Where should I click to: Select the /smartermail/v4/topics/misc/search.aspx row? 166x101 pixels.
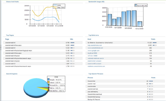pyautogui.click(x=43, y=58)
